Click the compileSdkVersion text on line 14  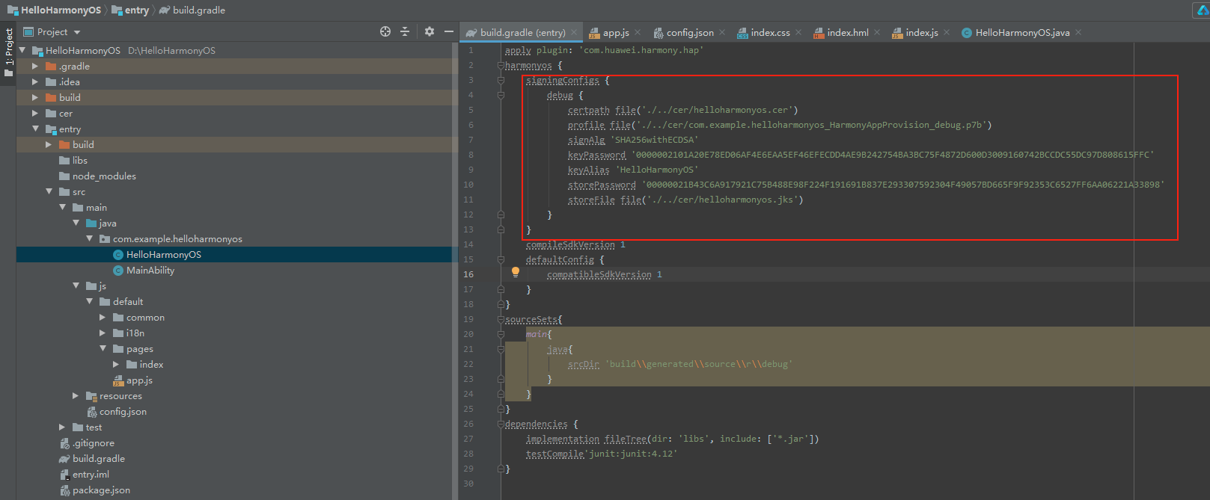click(x=570, y=244)
